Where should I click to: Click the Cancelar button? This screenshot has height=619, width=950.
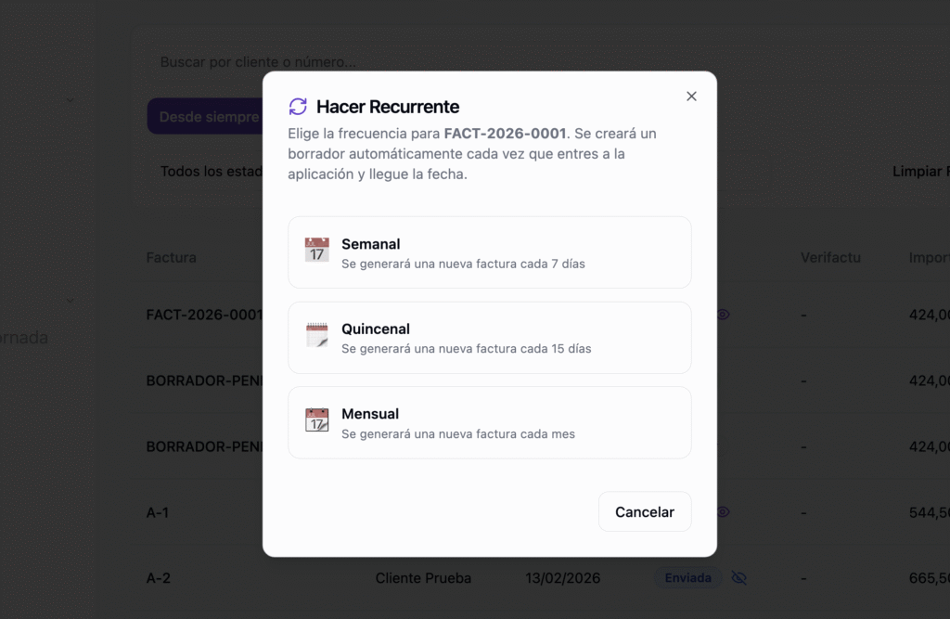coord(645,511)
